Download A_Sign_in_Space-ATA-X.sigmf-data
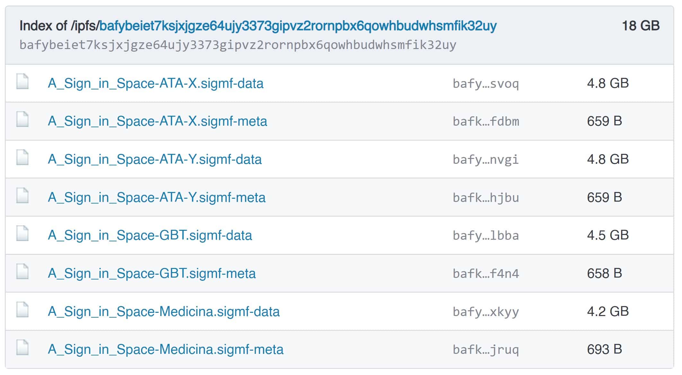The image size is (682, 375). pyautogui.click(x=156, y=83)
